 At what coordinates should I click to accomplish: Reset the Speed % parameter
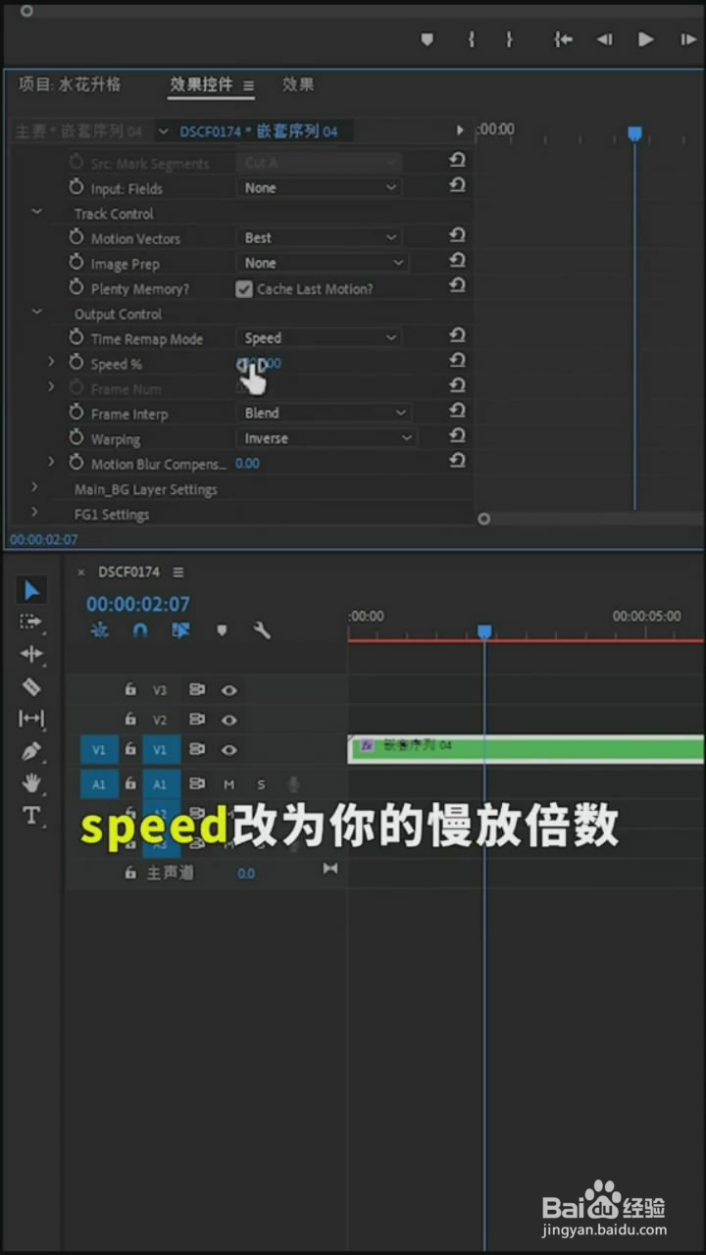[x=457, y=361]
